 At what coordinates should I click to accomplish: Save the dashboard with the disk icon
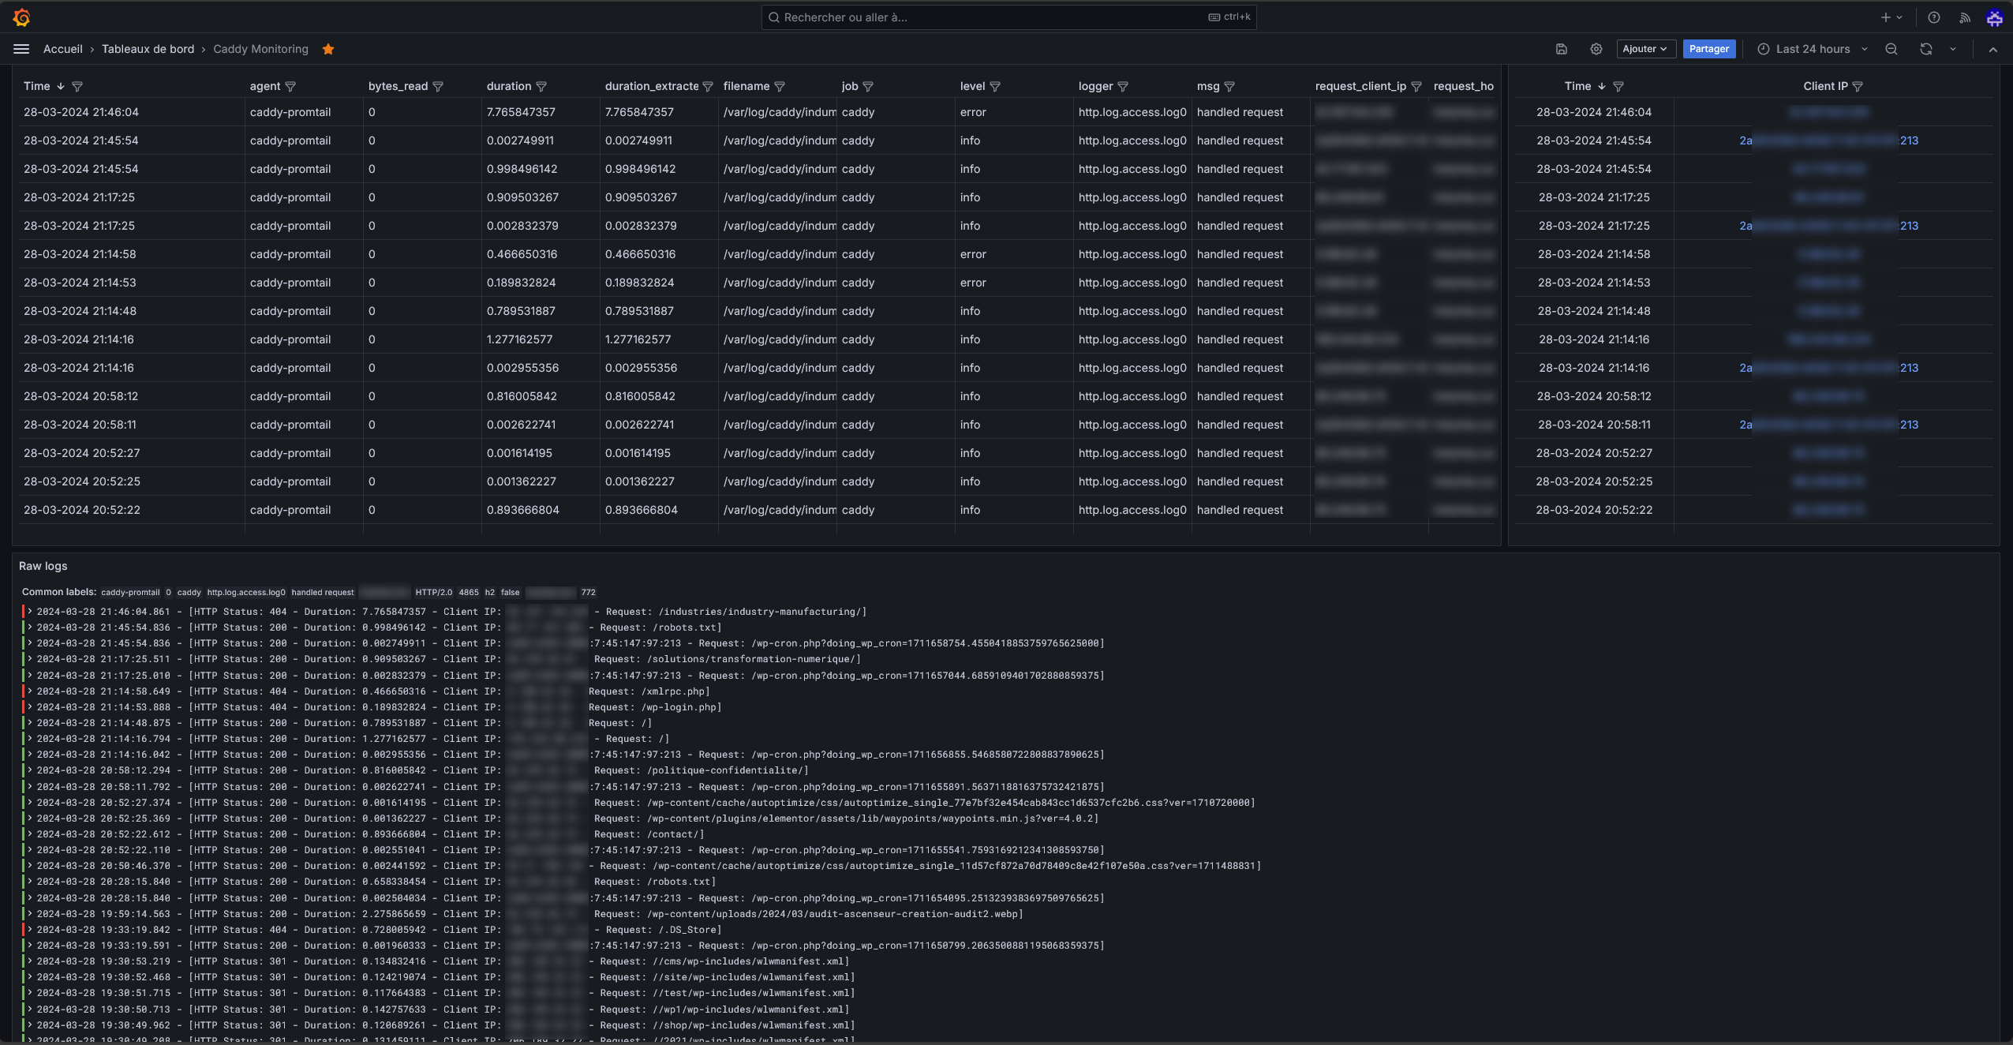(1561, 49)
